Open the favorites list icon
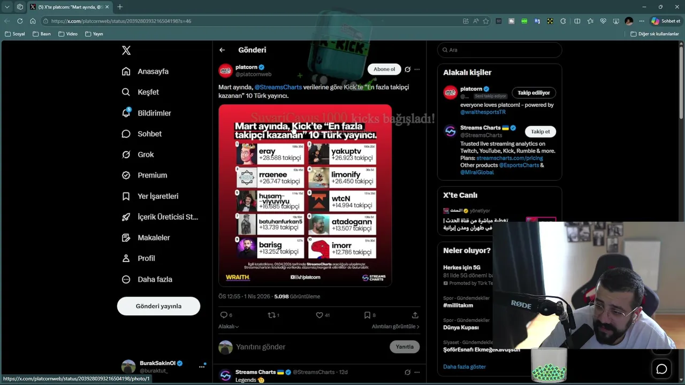 pos(590,21)
